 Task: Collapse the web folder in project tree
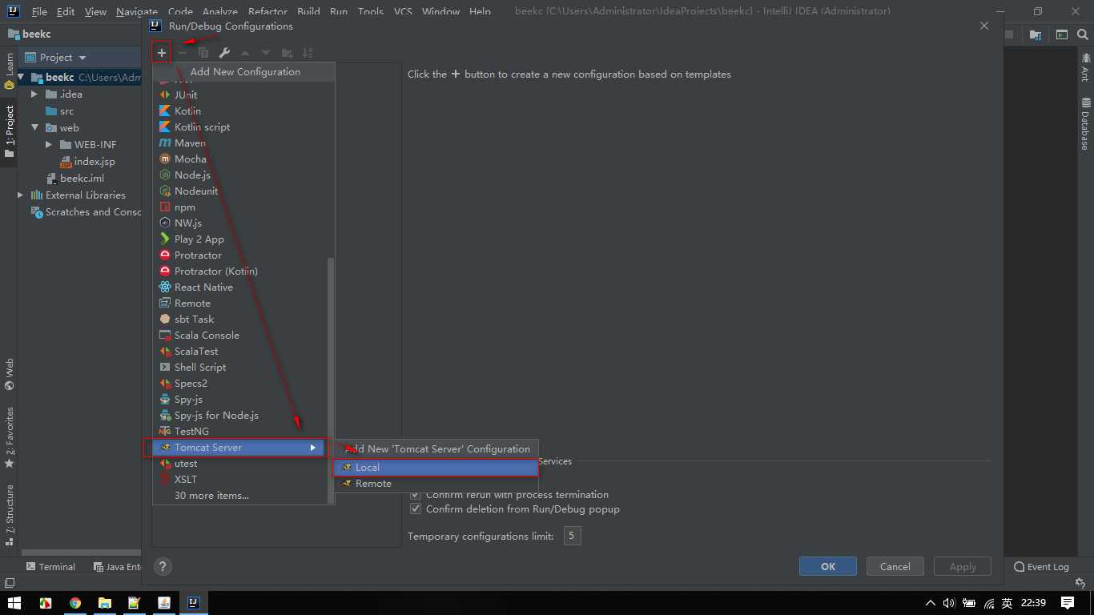click(x=34, y=127)
